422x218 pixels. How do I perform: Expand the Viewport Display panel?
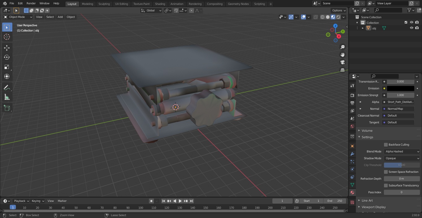[x=373, y=207]
